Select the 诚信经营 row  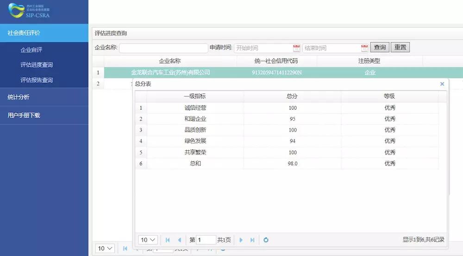click(287, 108)
